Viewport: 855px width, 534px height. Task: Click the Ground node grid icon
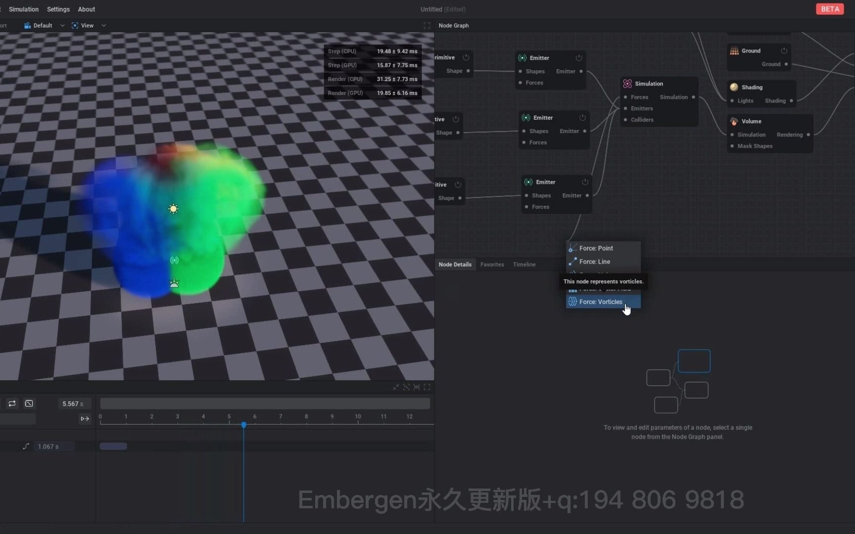(734, 51)
